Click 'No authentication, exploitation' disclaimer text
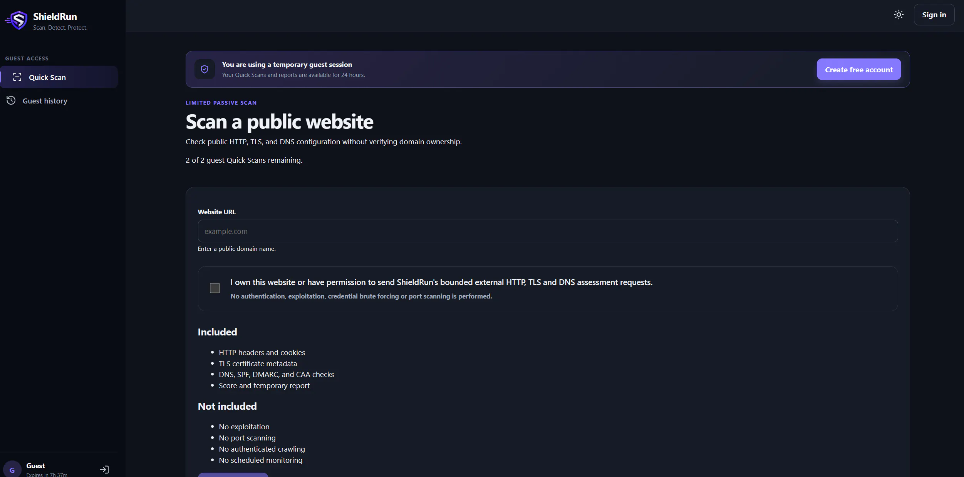The height and width of the screenshot is (477, 964). pyautogui.click(x=361, y=296)
